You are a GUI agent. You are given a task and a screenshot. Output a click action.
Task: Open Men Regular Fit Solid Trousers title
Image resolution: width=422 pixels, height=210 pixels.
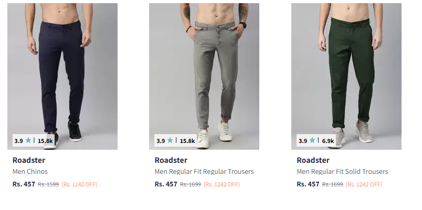coord(342,171)
